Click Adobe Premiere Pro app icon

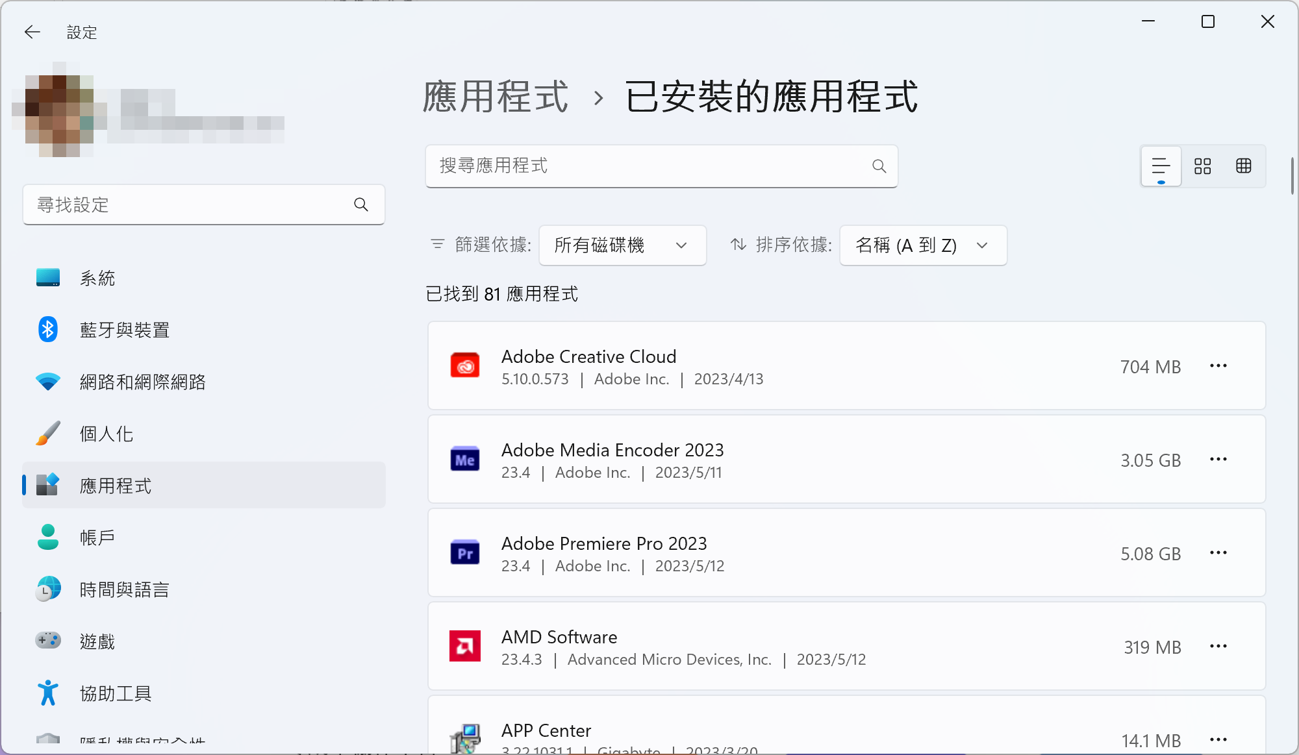click(465, 553)
